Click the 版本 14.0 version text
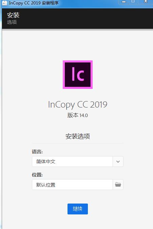Screen dimensions: 153x229 click(78, 115)
